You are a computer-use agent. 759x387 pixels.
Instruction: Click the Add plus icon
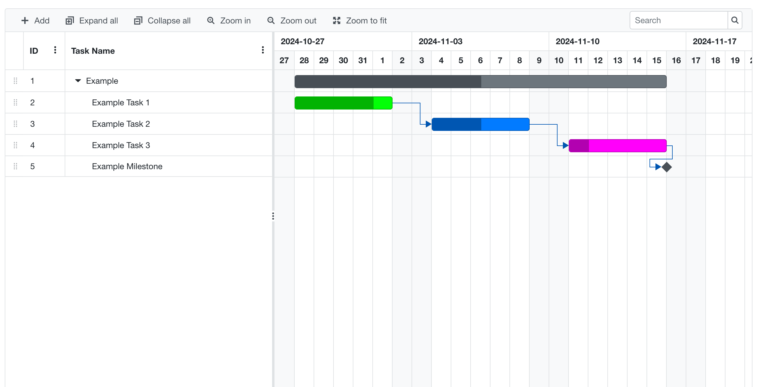[x=25, y=20]
